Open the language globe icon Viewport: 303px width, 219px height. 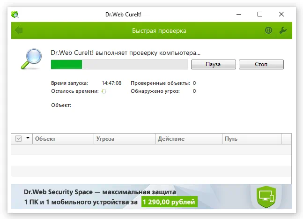268,30
